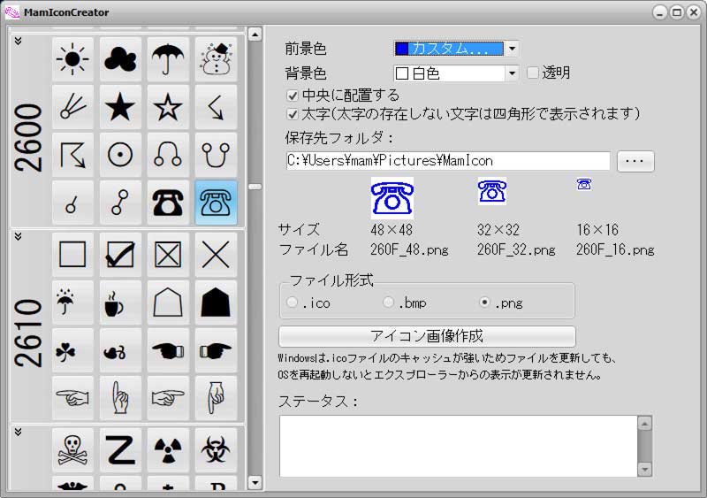Select the shamrock clover symbol
Screen dimensions: 707x498
[72, 350]
